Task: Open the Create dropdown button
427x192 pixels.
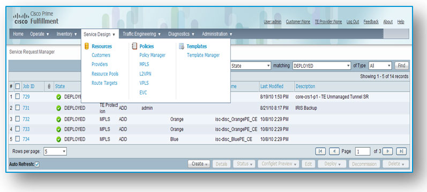Action: (x=199, y=164)
